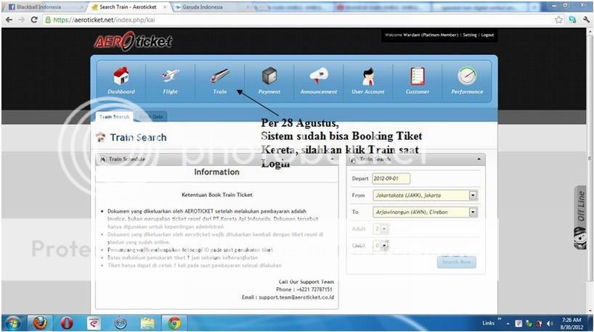Launch Opera from the taskbar
The height and width of the screenshot is (332, 594).
pos(67,323)
